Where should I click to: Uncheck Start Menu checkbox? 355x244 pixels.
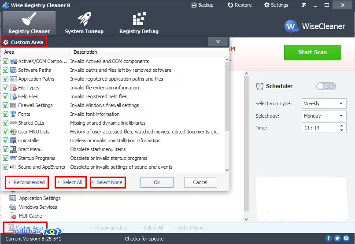click(x=5, y=149)
